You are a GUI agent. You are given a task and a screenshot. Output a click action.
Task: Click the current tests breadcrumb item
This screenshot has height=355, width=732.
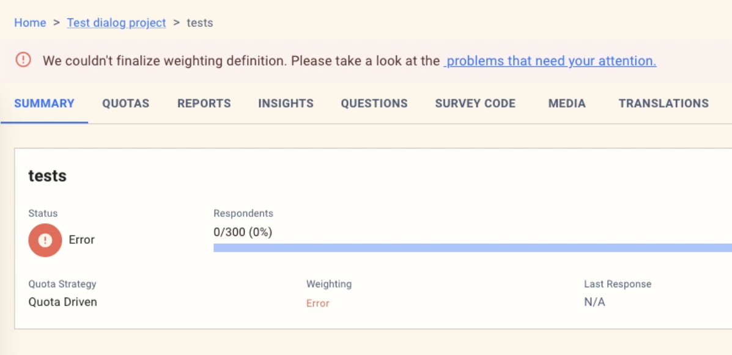pyautogui.click(x=200, y=23)
